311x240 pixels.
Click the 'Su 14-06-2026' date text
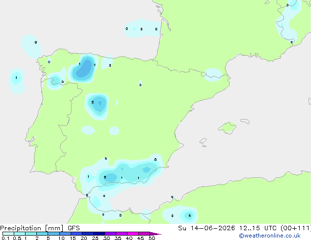coord(207,228)
